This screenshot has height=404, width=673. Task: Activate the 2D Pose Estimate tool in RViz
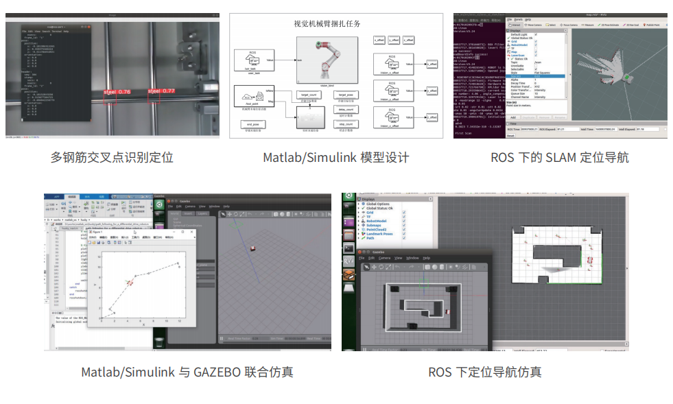(x=609, y=25)
